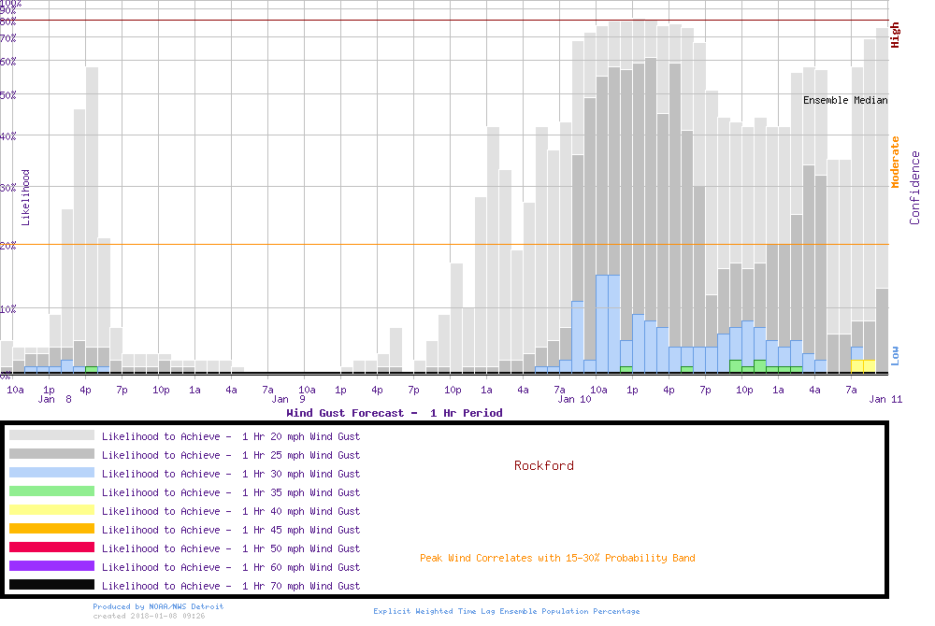The height and width of the screenshot is (626, 935).
Task: Click the Produced by NOAA/NWS Detroit text
Action: tap(158, 606)
